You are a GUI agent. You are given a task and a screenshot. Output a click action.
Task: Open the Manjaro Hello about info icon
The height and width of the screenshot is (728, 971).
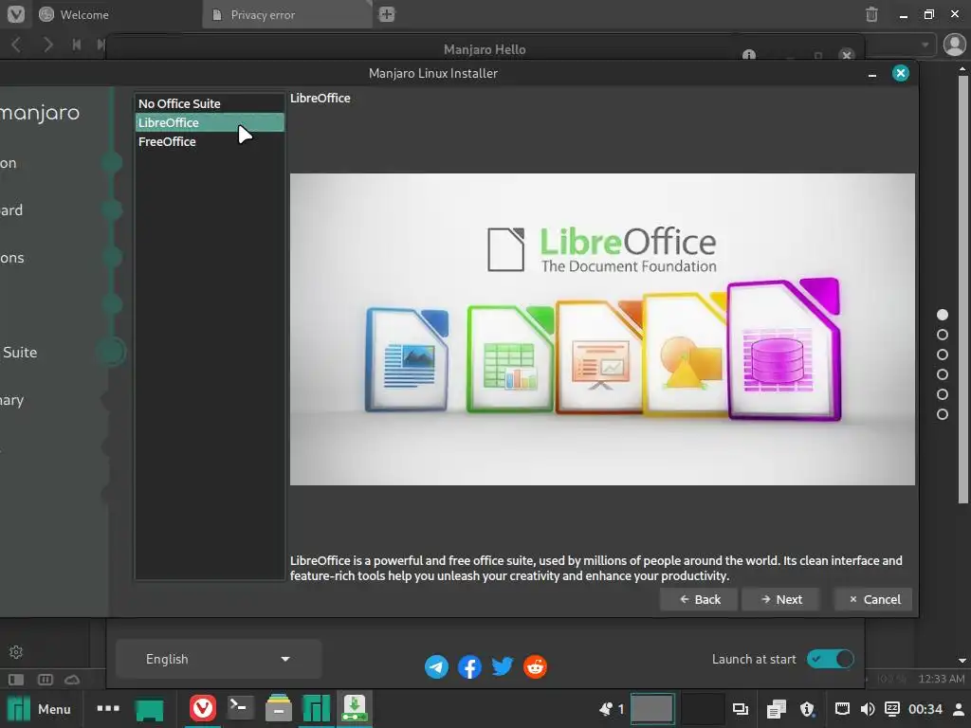pos(749,55)
